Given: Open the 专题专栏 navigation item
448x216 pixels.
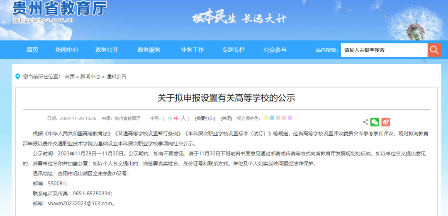Looking at the screenshot, I should [x=234, y=50].
